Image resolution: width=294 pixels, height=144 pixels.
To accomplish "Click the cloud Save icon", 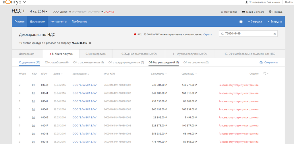I will coord(261,63).
